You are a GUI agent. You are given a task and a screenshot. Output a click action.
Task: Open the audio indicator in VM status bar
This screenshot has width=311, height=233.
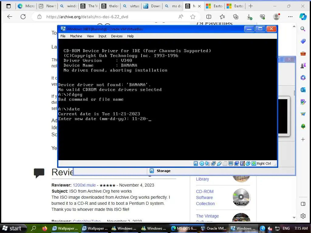pos(207,164)
